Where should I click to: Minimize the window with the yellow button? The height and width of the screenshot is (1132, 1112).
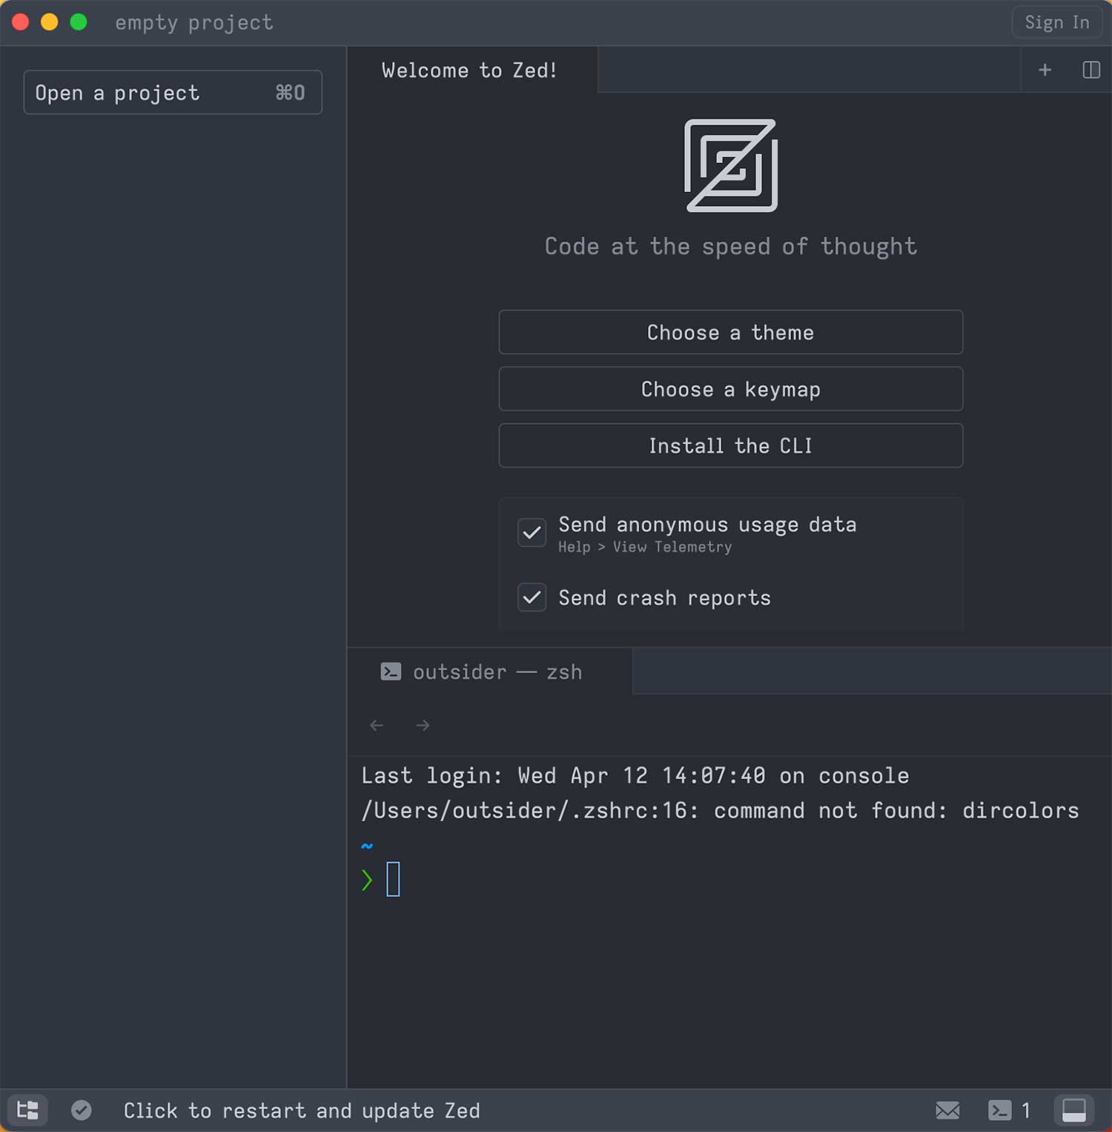point(50,22)
